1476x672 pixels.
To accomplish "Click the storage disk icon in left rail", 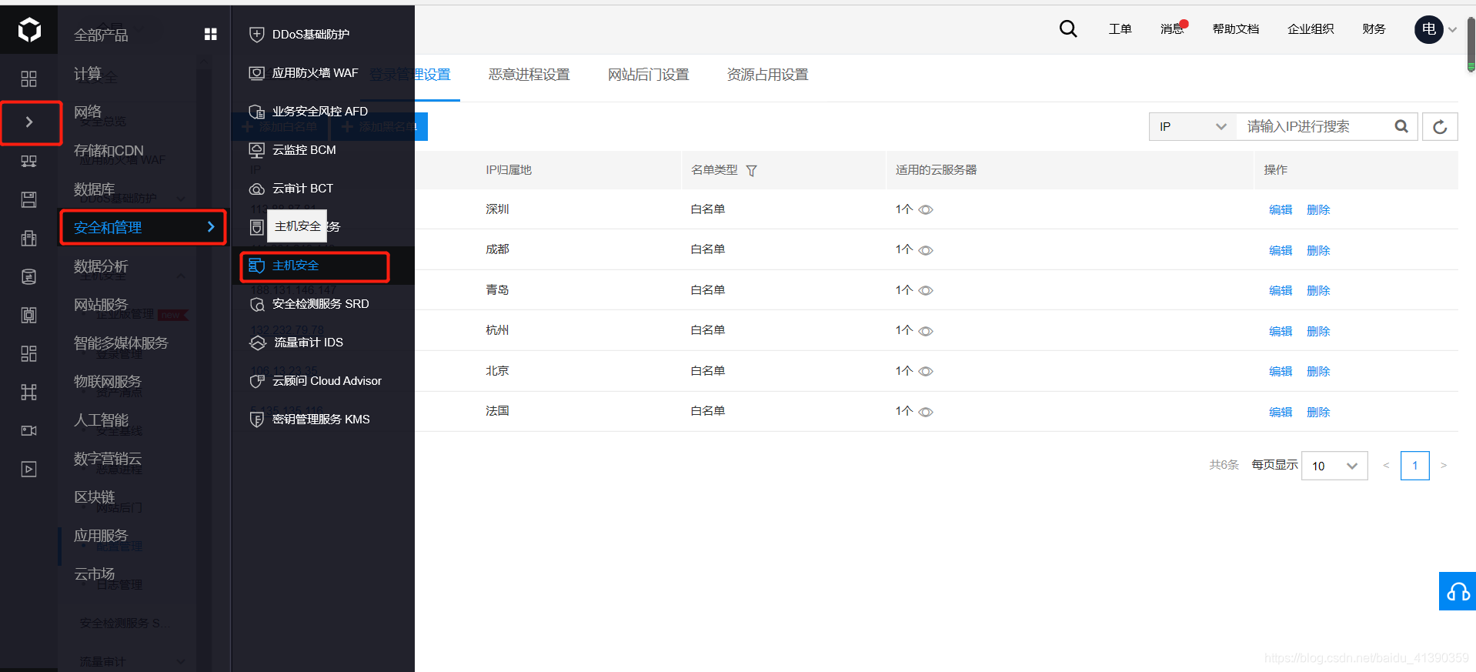I will pyautogui.click(x=28, y=200).
